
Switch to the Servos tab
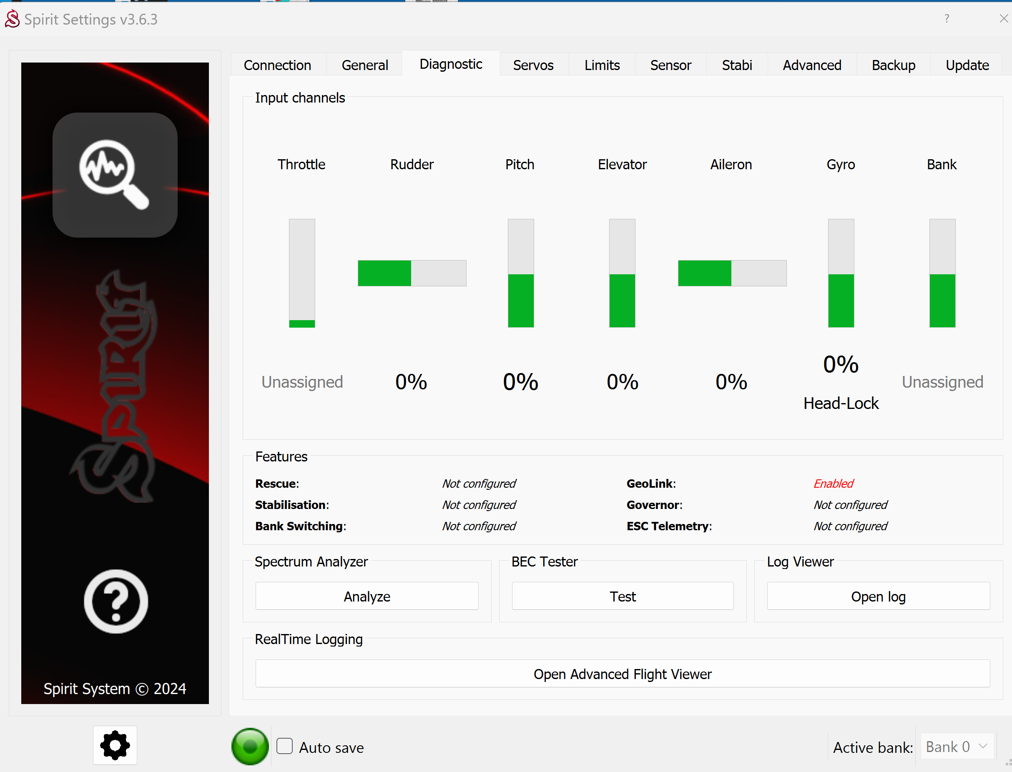pos(533,65)
